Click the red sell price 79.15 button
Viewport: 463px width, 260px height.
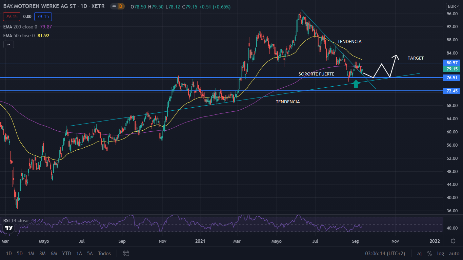[12, 16]
